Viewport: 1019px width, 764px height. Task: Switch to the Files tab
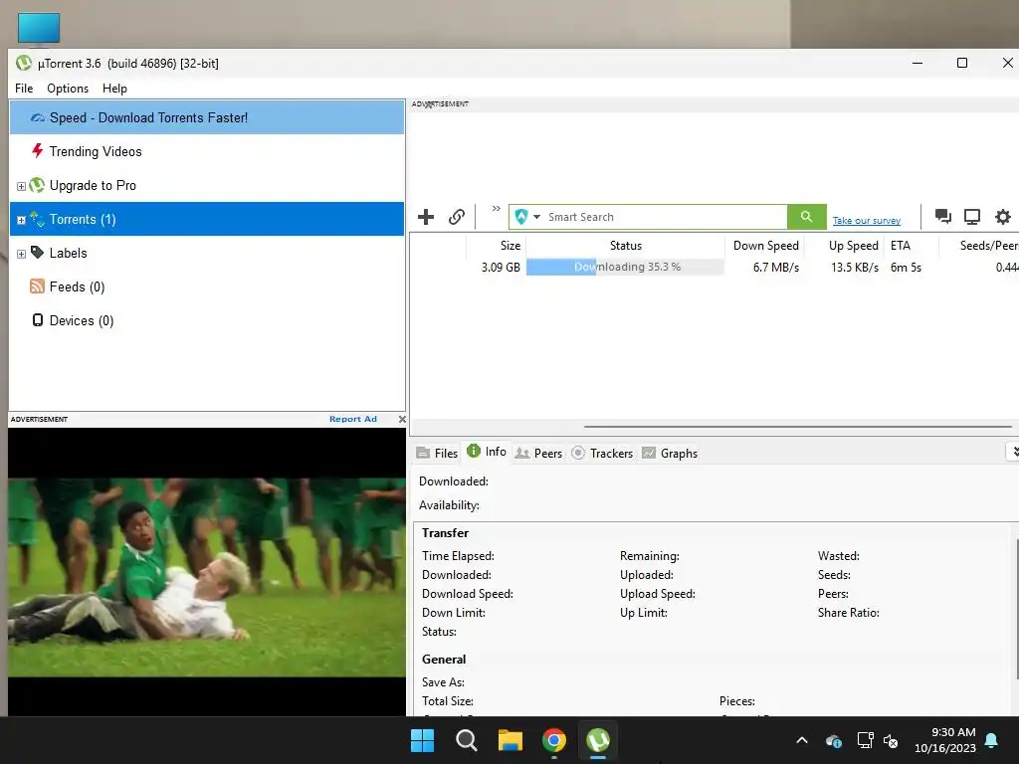(x=437, y=453)
